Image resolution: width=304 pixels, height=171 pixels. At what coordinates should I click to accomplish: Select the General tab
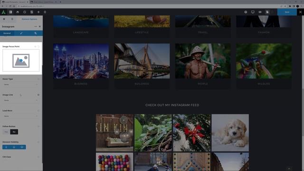[x=7, y=33]
